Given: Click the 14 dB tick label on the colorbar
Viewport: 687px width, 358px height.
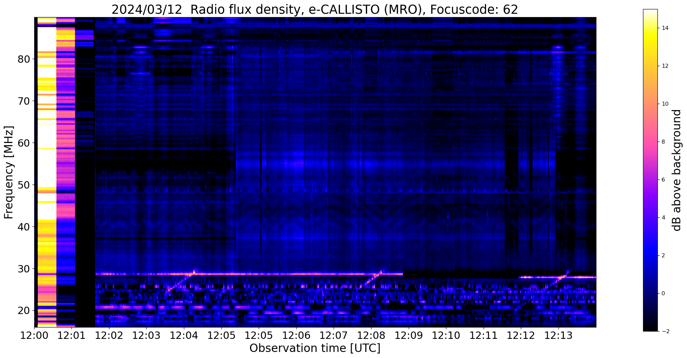Looking at the screenshot, I should coord(665,28).
